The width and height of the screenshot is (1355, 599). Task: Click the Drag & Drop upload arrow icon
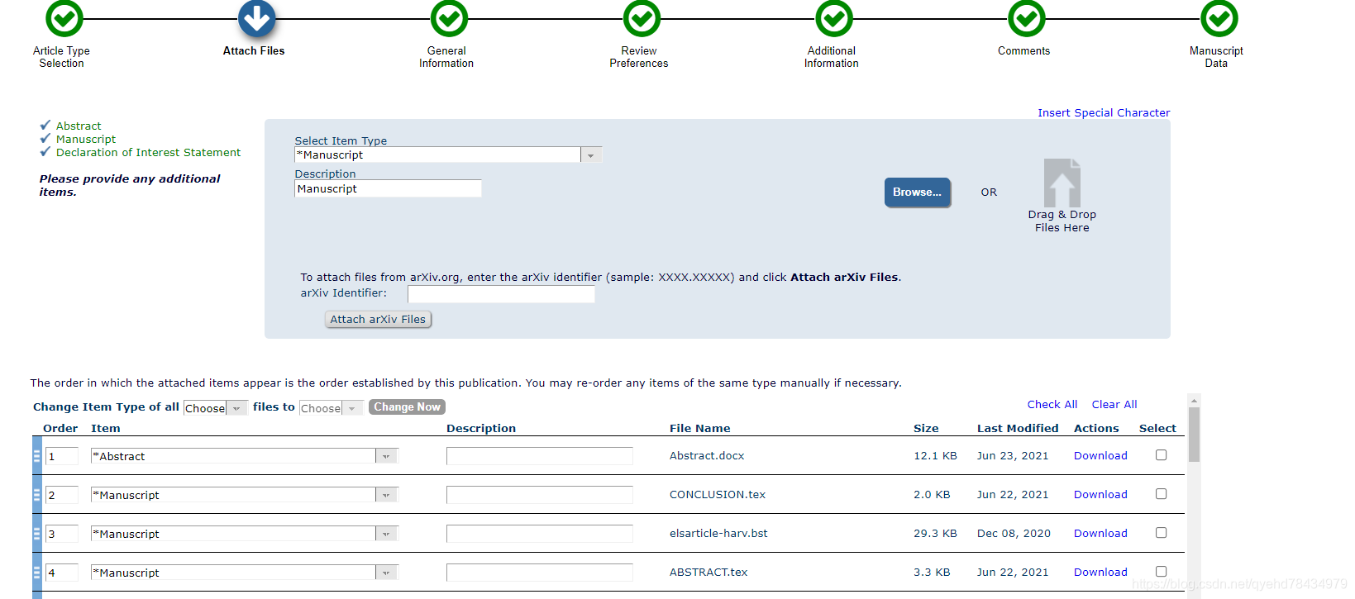click(x=1062, y=183)
